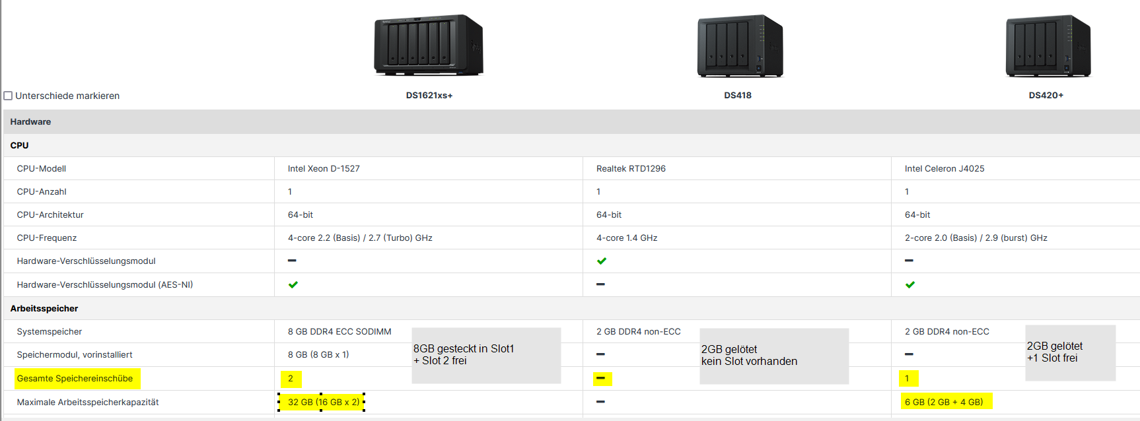Click DS418 dash in AES-NI row
The image size is (1140, 421).
click(x=600, y=284)
